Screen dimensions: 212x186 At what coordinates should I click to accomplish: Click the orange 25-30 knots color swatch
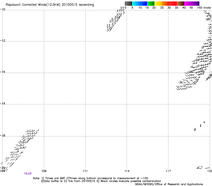coord(166,3)
